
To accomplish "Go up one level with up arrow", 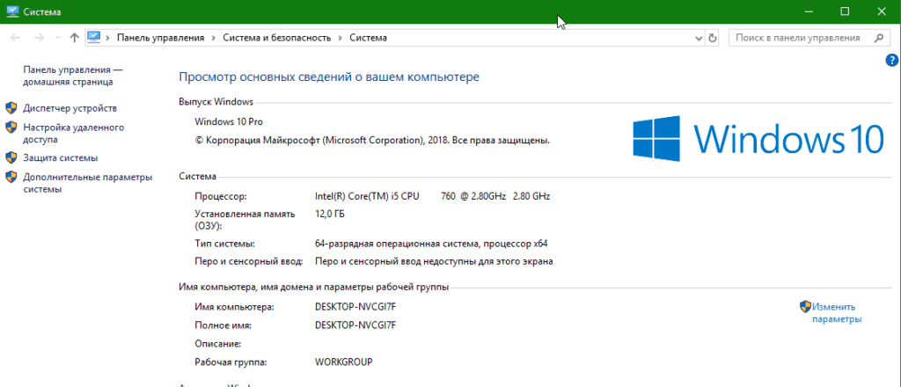I will (x=74, y=38).
